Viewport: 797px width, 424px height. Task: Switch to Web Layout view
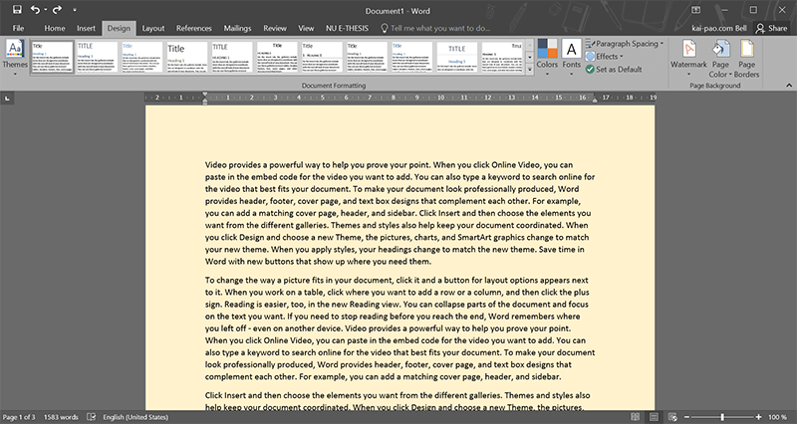pyautogui.click(x=672, y=417)
